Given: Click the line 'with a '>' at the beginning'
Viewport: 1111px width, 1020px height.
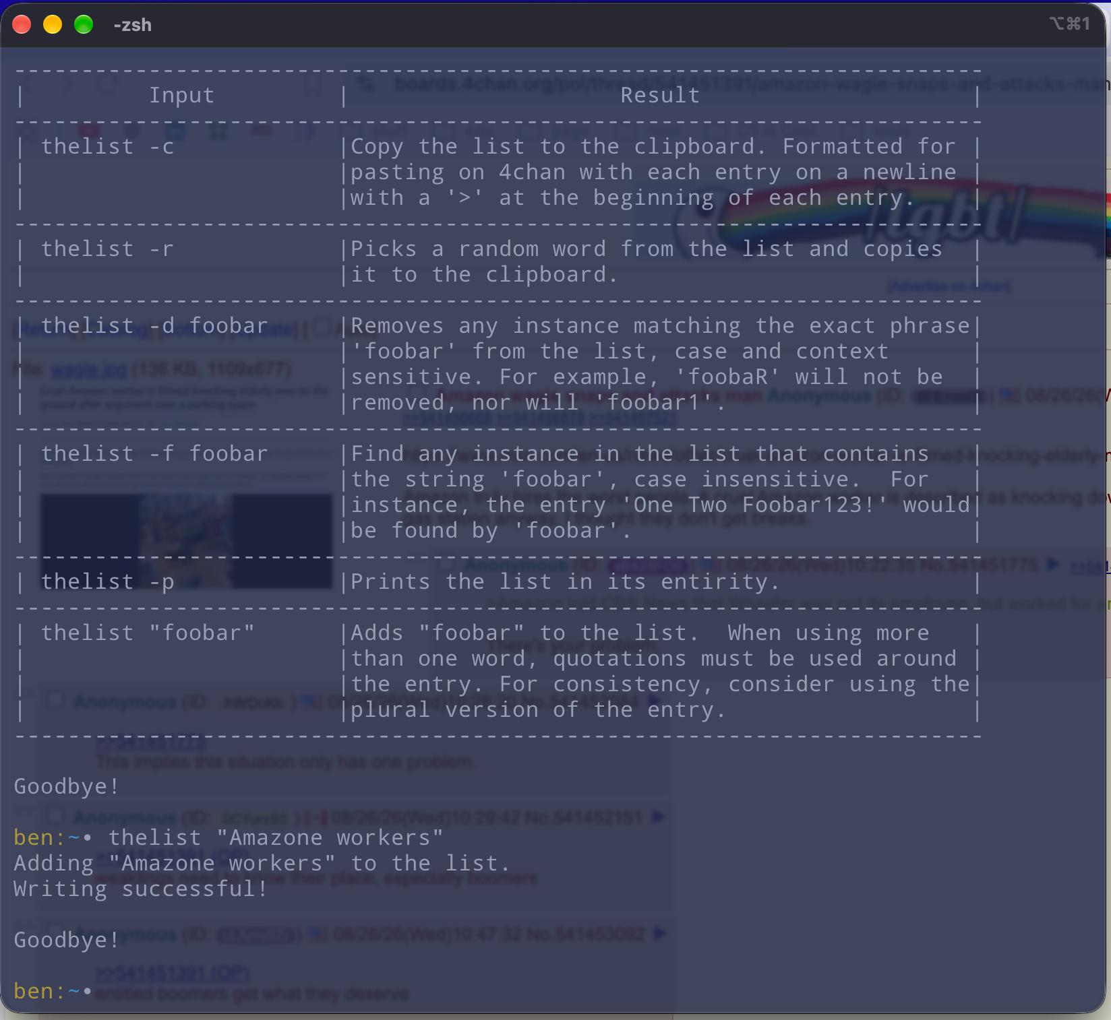Looking at the screenshot, I should click(633, 198).
